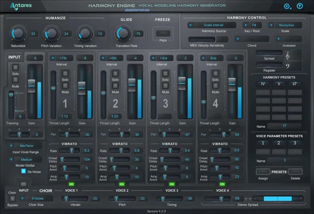The width and height of the screenshot is (314, 214).
Task: Toggle the Choir Bypass button
Action: (12, 198)
